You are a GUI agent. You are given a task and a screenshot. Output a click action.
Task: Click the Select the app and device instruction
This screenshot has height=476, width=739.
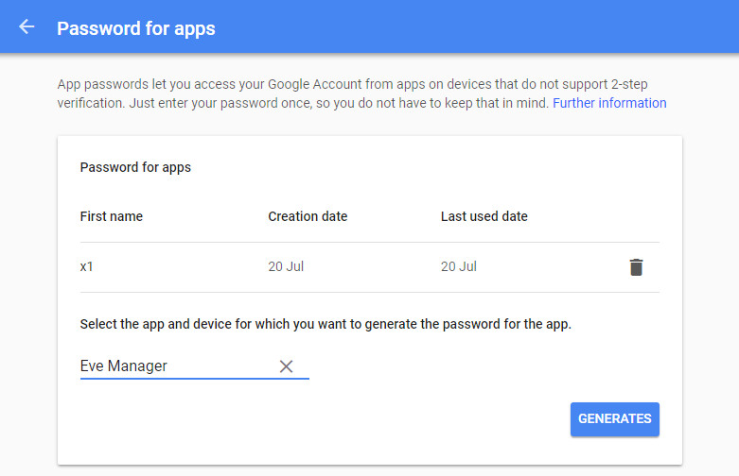pos(326,324)
